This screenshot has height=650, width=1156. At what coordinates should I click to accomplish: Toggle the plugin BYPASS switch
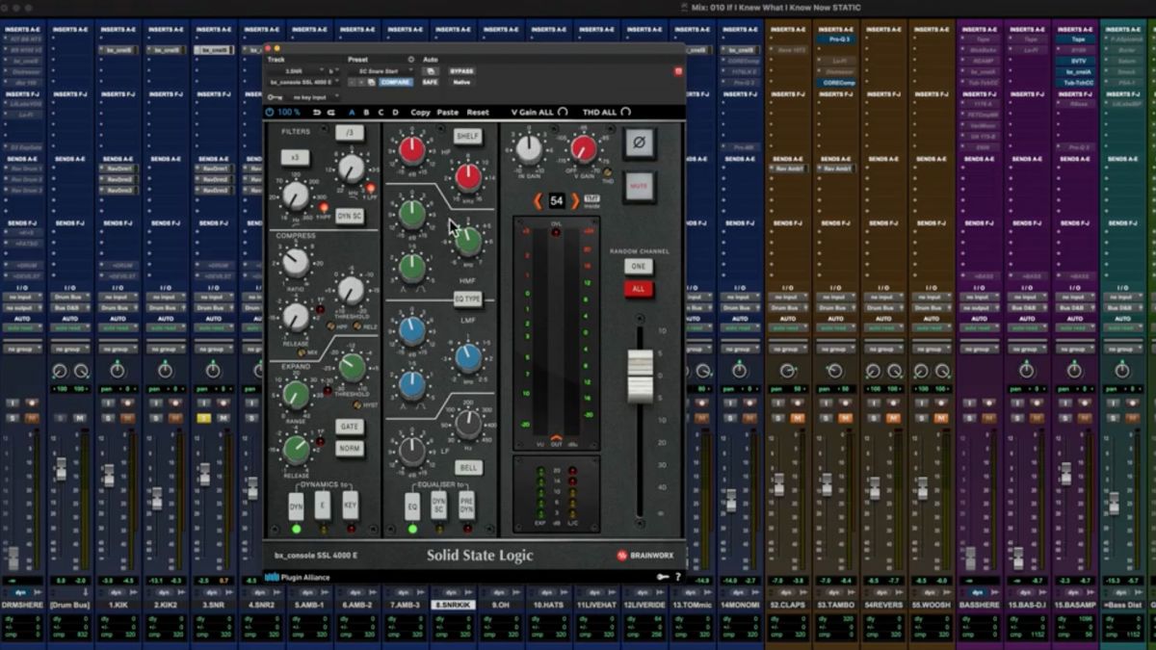point(462,70)
